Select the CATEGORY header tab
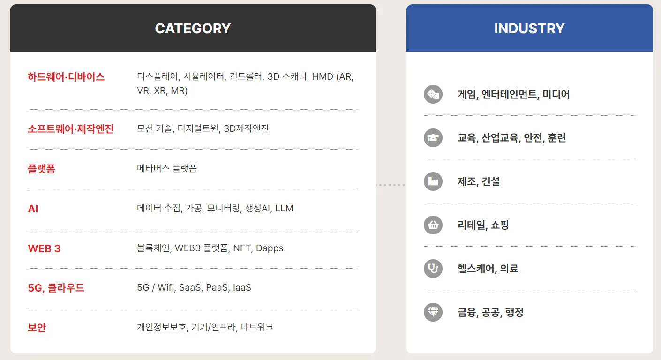Image resolution: width=661 pixels, height=360 pixels. [193, 28]
